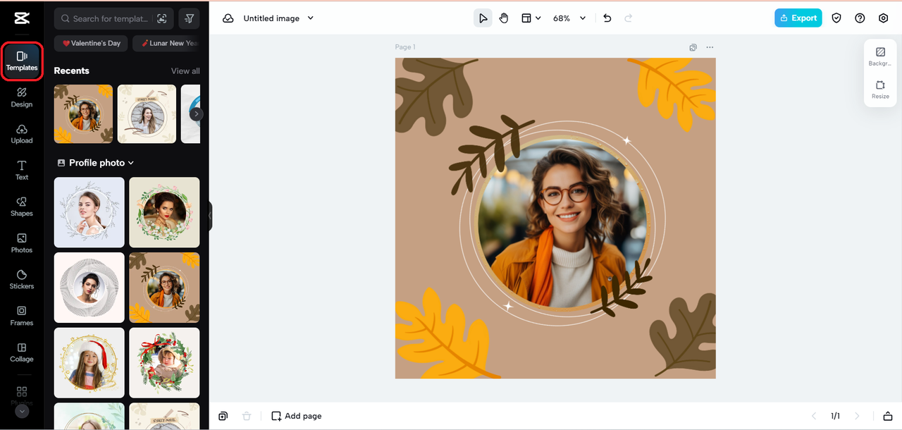Image resolution: width=902 pixels, height=430 pixels.
Task: Open the shield privacy icon
Action: 836,18
